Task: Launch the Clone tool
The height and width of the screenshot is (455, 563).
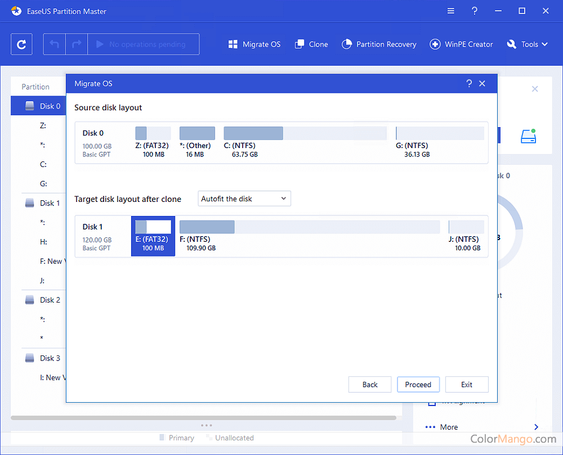Action: coord(311,44)
